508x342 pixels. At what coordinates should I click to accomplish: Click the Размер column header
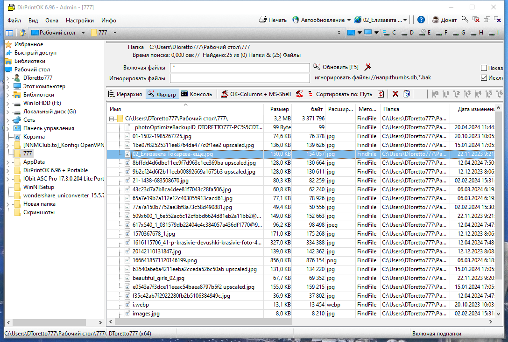[278, 109]
